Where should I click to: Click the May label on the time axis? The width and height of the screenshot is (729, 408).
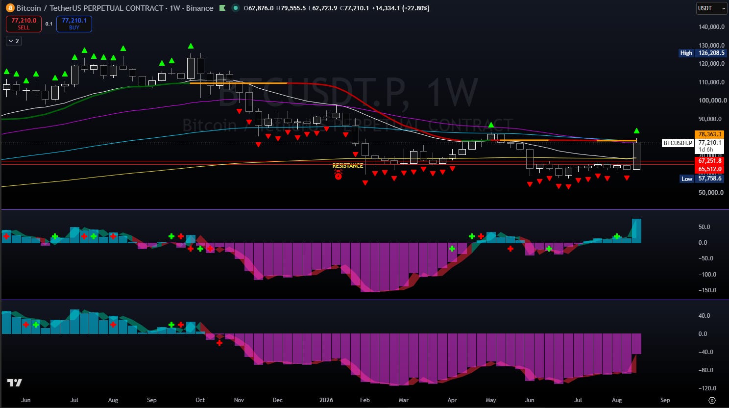[491, 400]
